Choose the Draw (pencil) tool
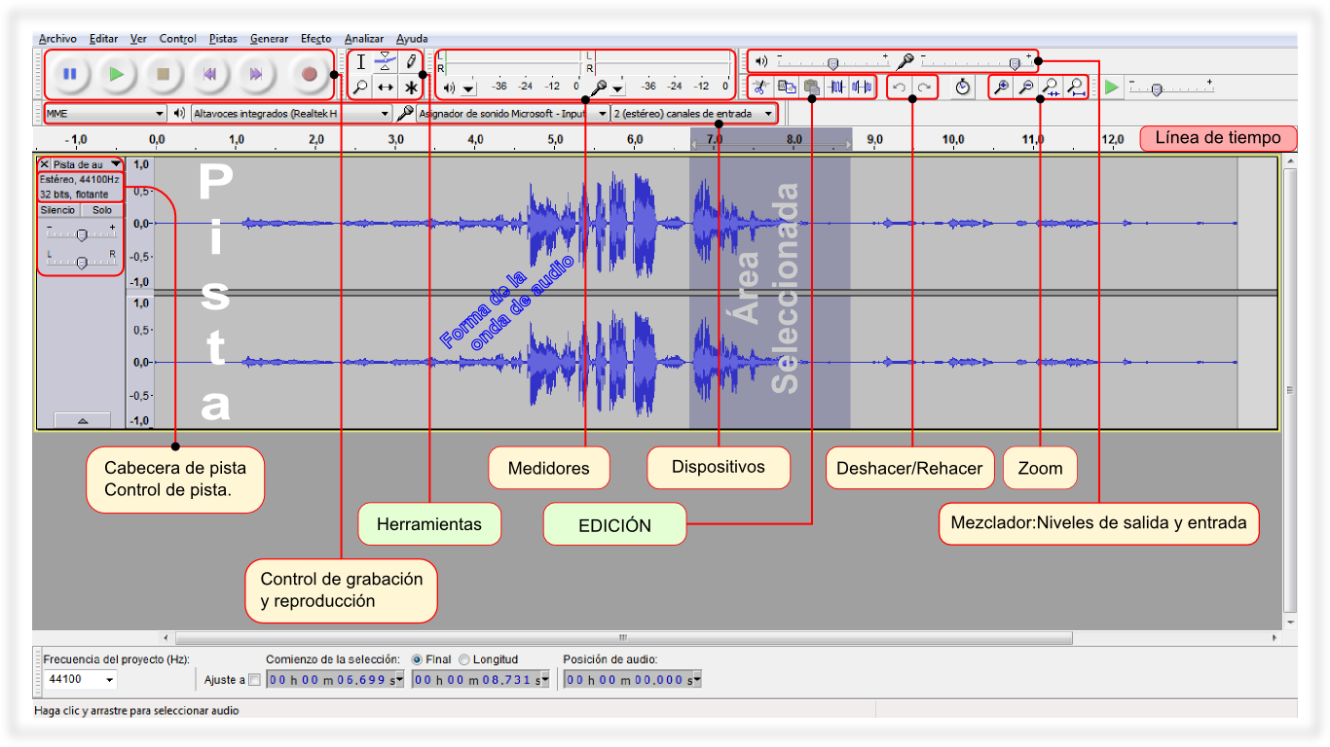Viewport: 1330px width, 747px height. coord(411,61)
